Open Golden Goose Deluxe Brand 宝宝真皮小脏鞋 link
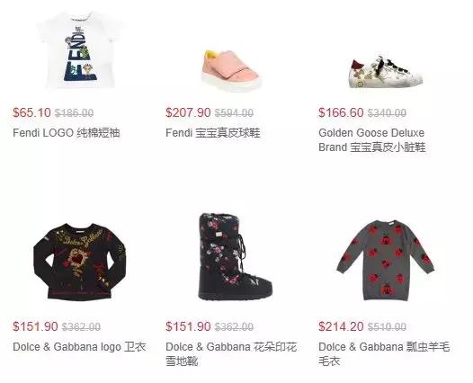Viewport: 473px width, 383px height. pos(372,140)
